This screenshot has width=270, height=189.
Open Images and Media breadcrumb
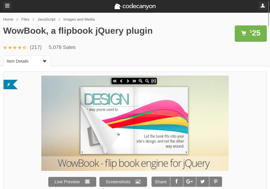79,19
